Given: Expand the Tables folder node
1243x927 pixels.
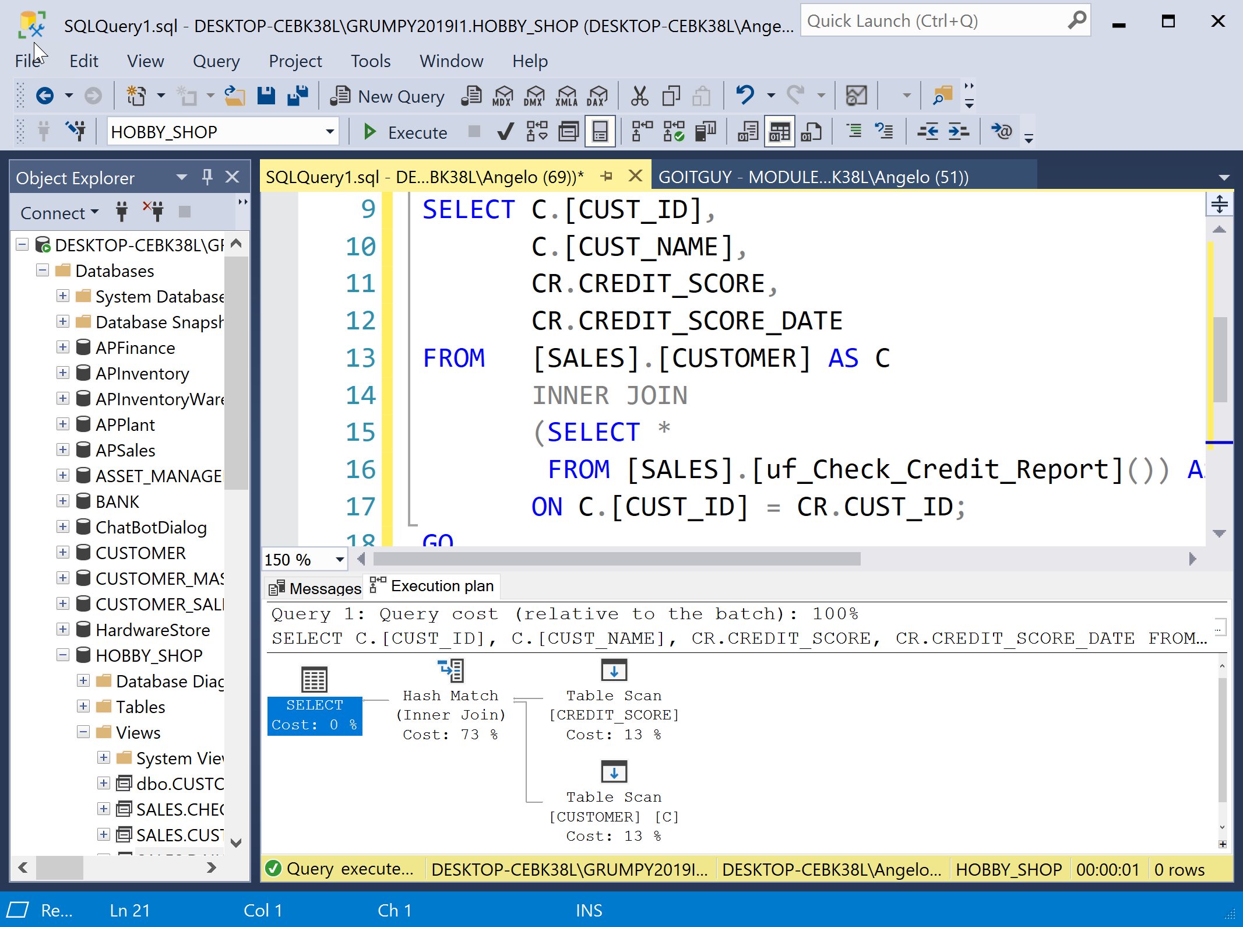Looking at the screenshot, I should 83,707.
